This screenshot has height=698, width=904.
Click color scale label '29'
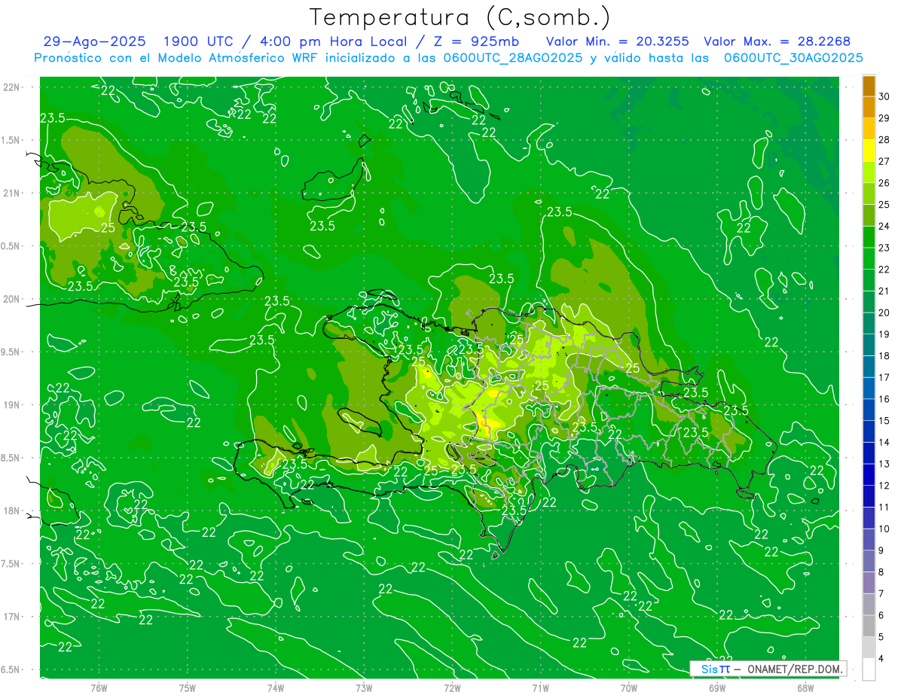(x=884, y=118)
